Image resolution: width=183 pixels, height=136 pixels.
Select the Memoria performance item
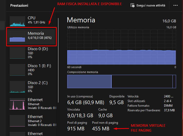coord(31,37)
